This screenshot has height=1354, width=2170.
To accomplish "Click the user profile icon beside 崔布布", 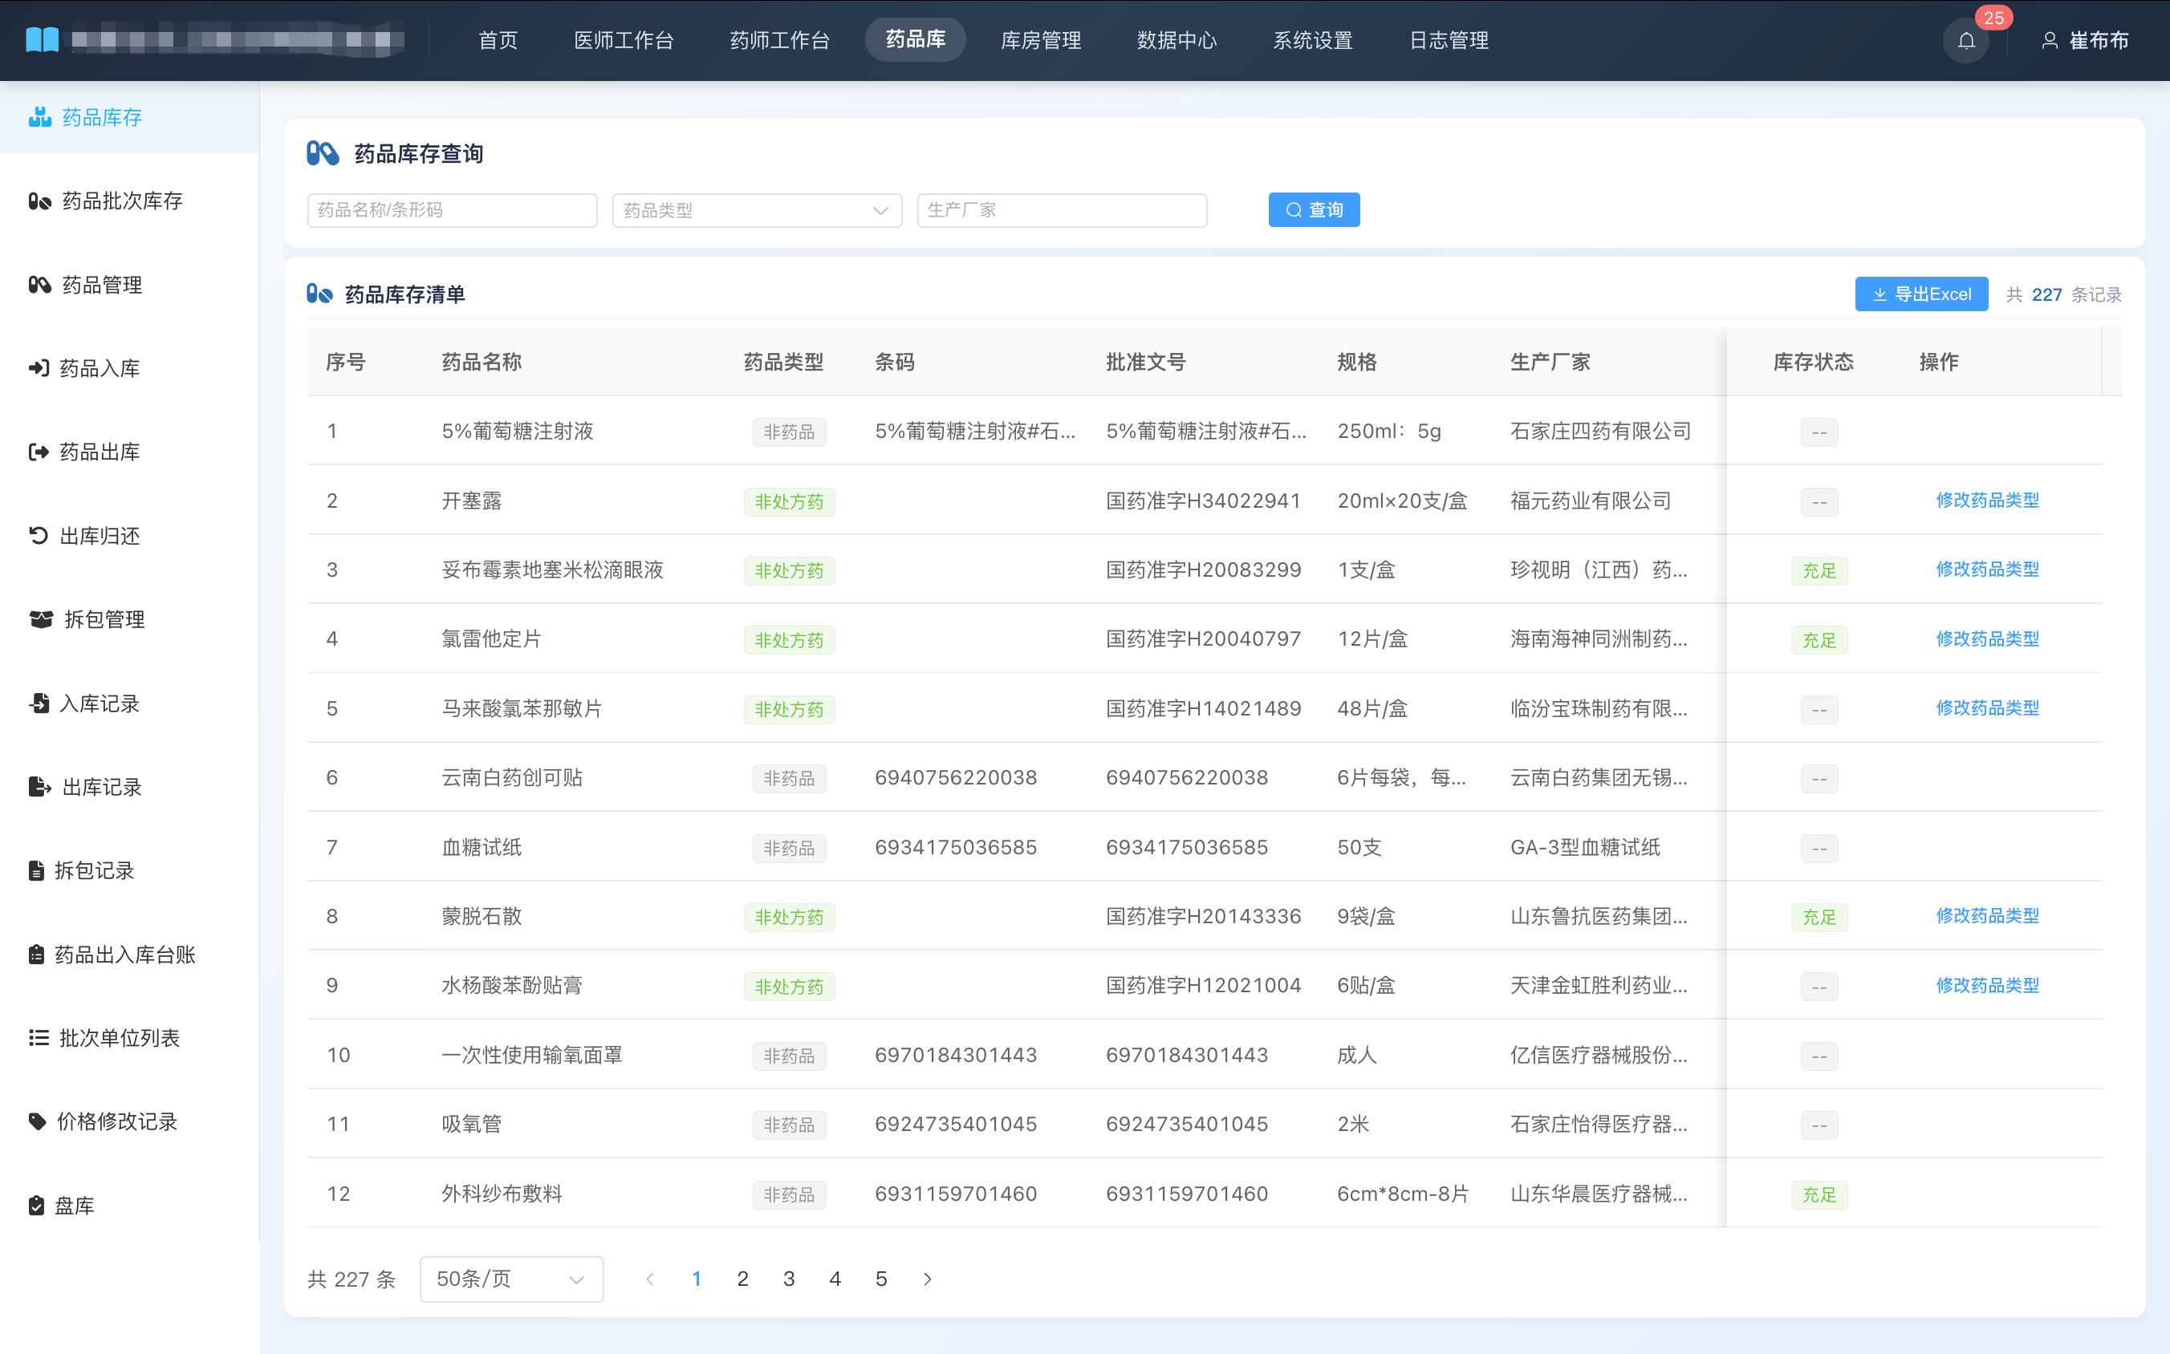I will (x=2049, y=40).
